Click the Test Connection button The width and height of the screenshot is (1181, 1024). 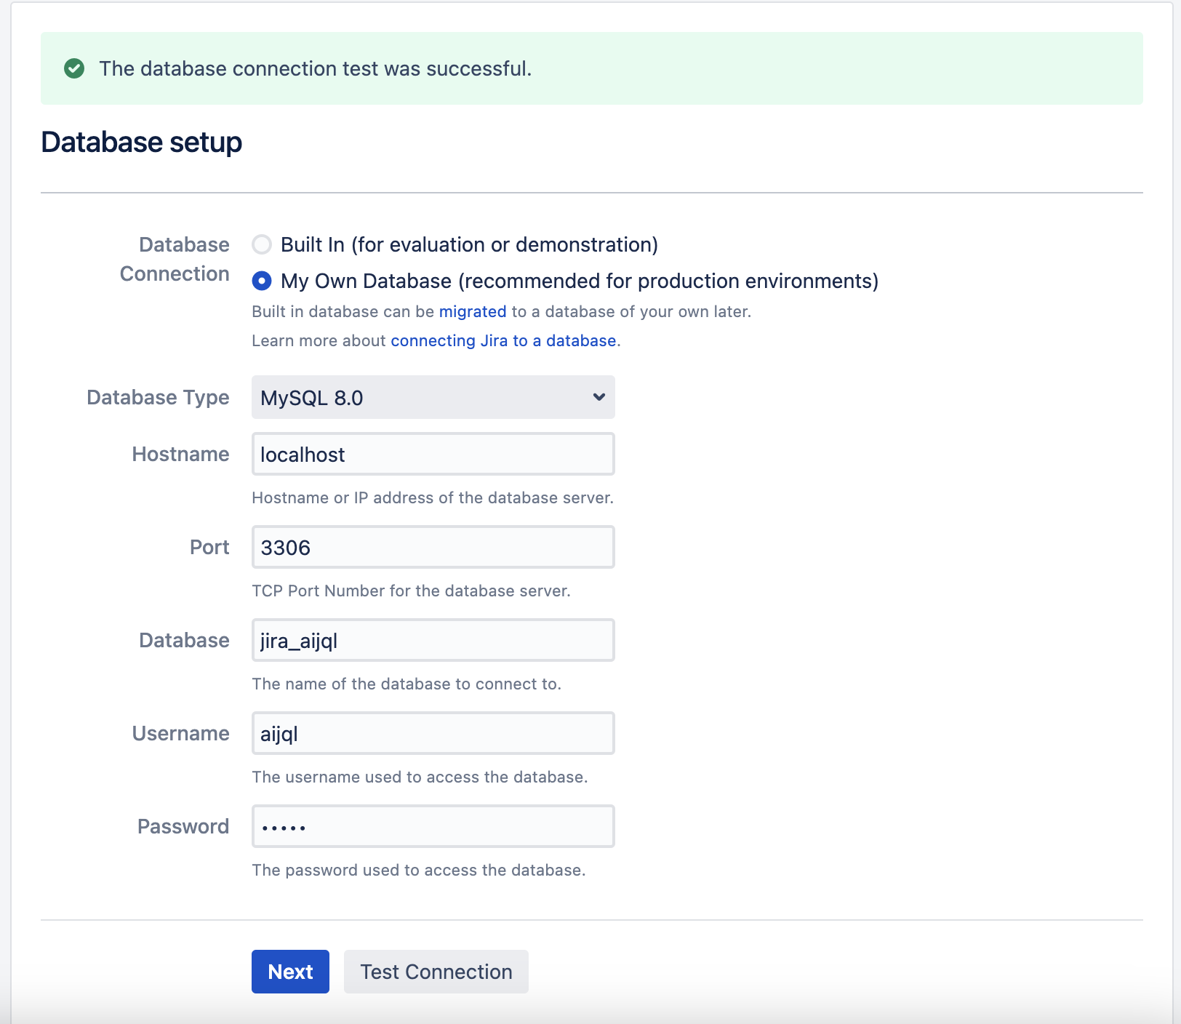(x=436, y=972)
